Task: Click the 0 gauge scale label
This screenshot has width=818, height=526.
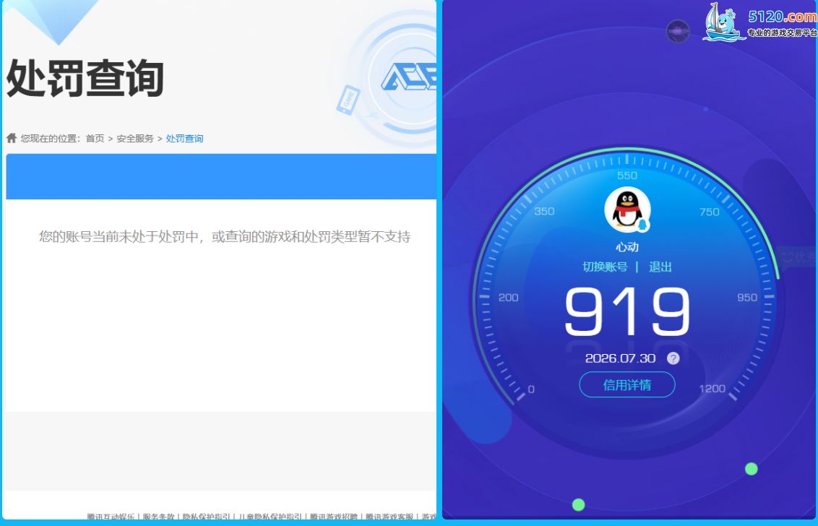Action: tap(531, 389)
